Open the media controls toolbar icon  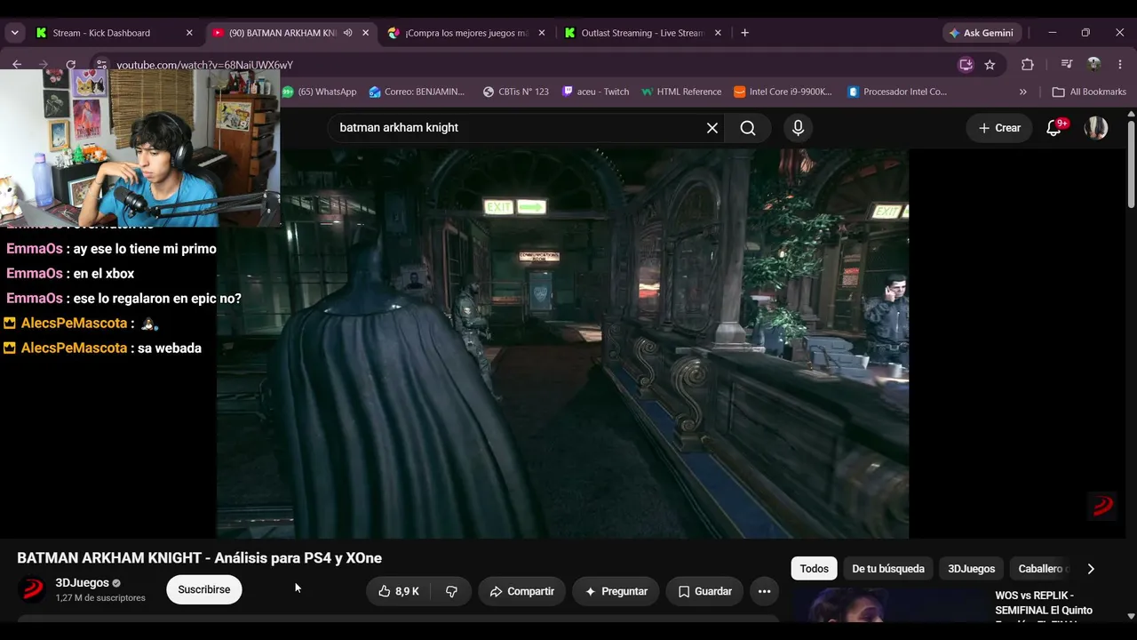pos(1066,65)
